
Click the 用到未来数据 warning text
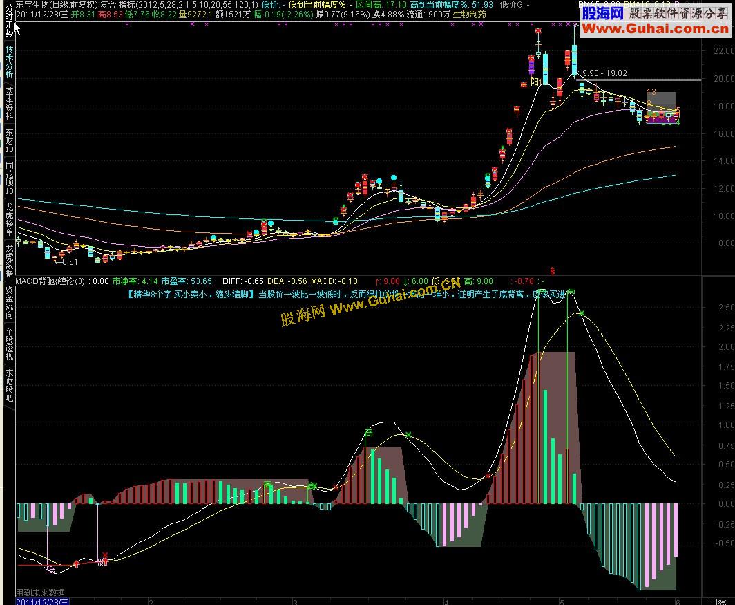pyautogui.click(x=40, y=593)
